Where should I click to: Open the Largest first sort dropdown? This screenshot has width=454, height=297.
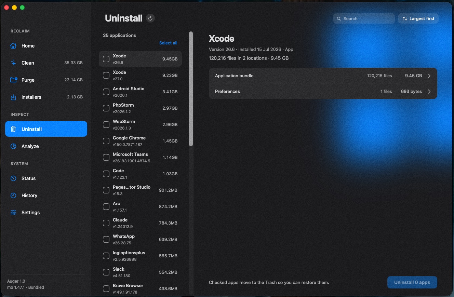[x=418, y=19]
